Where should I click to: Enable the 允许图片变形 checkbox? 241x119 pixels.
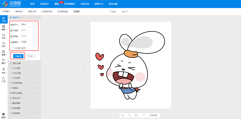pos(12,48)
